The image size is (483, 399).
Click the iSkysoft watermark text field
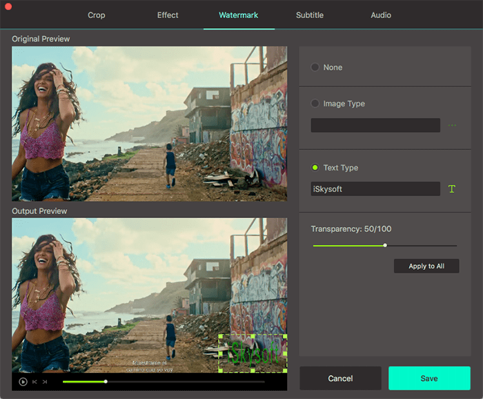pyautogui.click(x=375, y=189)
